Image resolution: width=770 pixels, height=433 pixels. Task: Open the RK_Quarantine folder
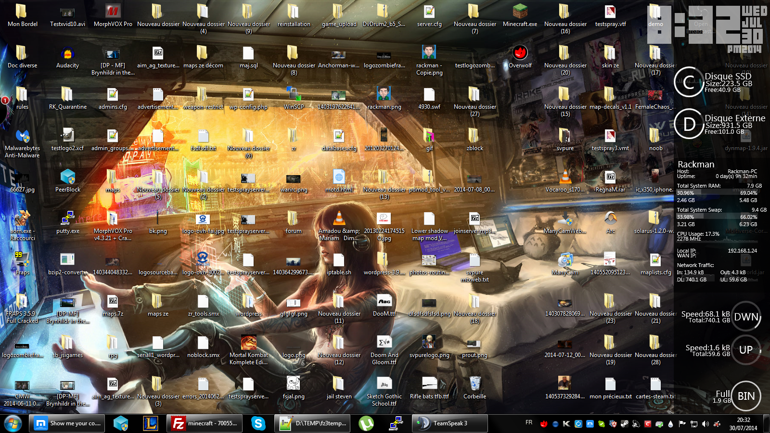point(67,99)
